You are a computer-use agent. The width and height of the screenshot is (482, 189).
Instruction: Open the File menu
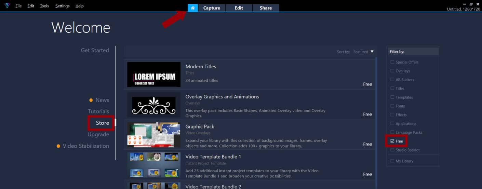pos(18,6)
